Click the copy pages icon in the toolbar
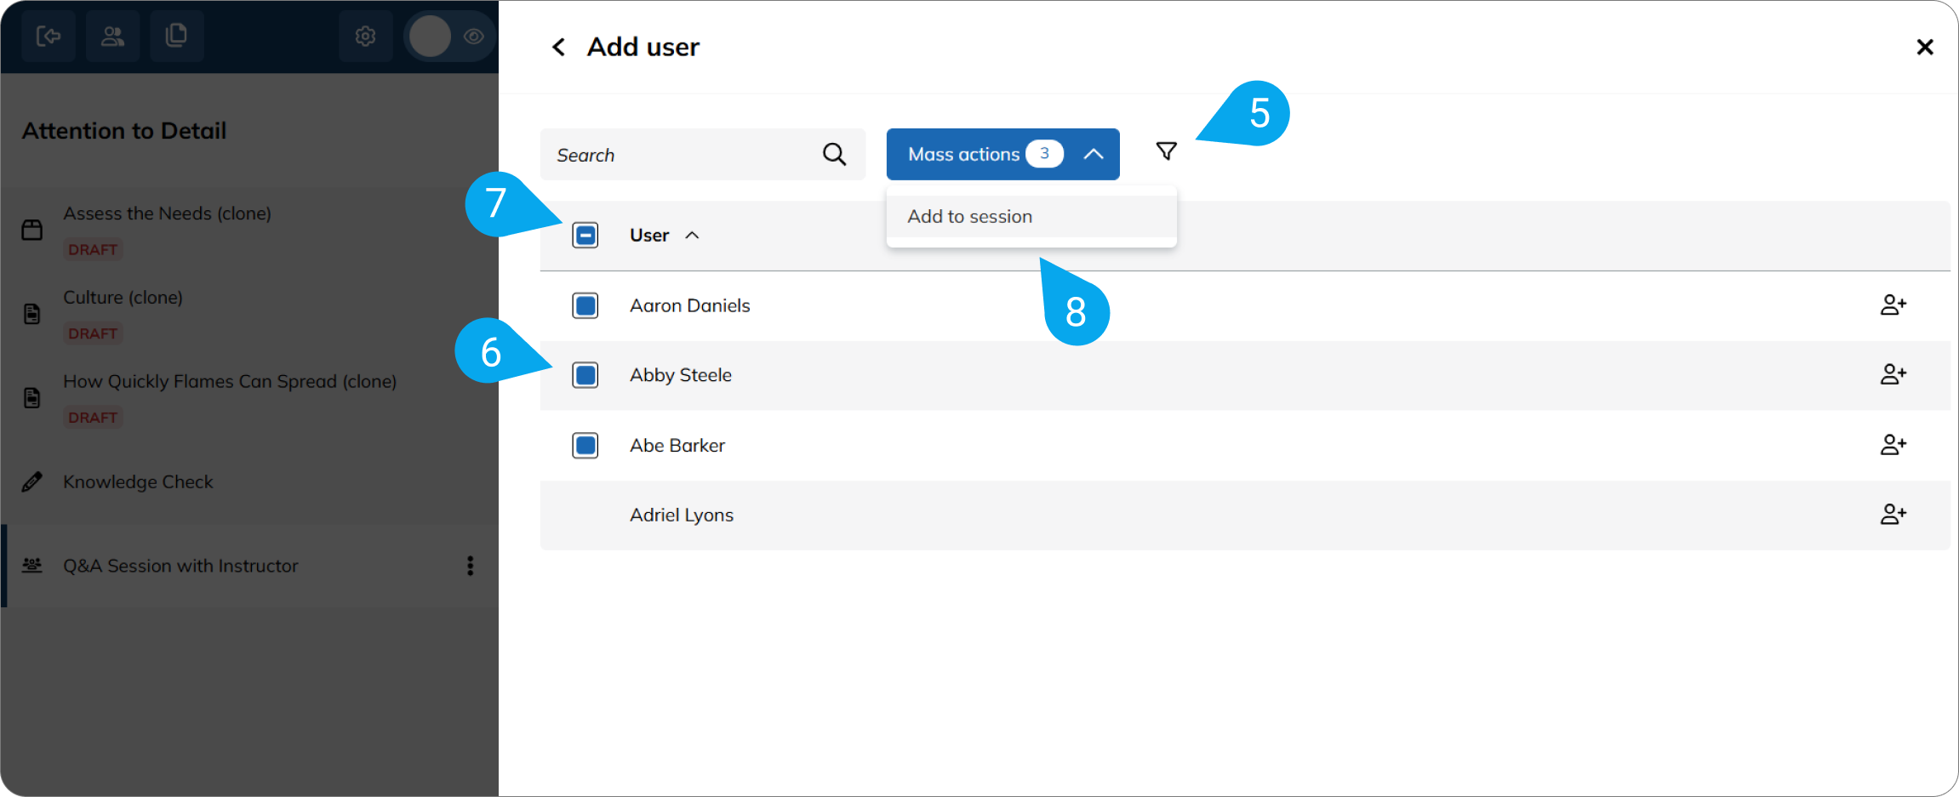 pyautogui.click(x=177, y=36)
